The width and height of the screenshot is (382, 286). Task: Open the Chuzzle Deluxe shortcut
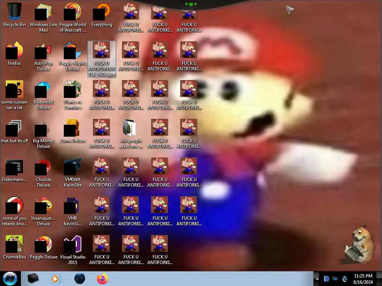(43, 173)
